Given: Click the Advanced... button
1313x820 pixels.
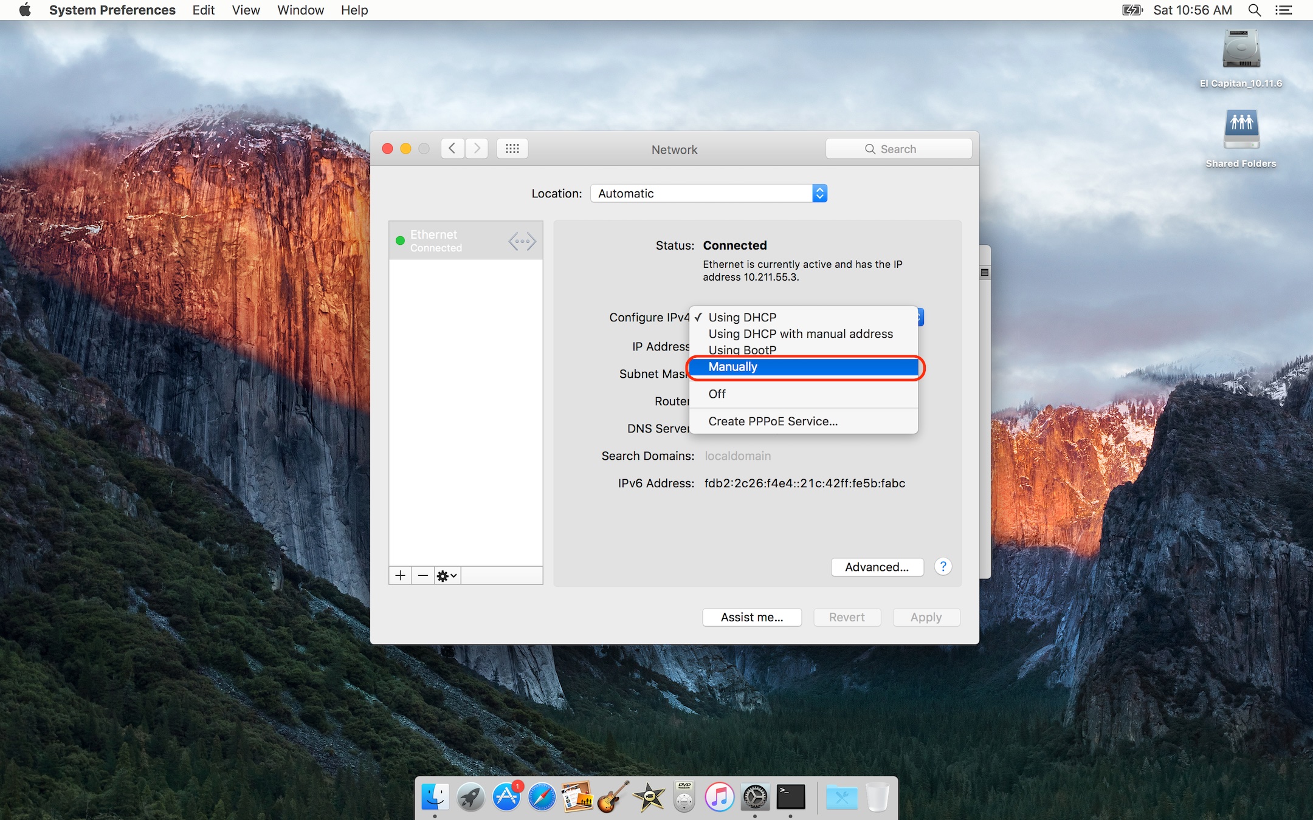Looking at the screenshot, I should [x=877, y=567].
